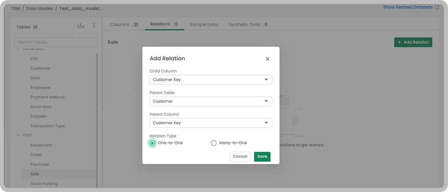
Task: Cancel adding the relation
Action: 240,157
